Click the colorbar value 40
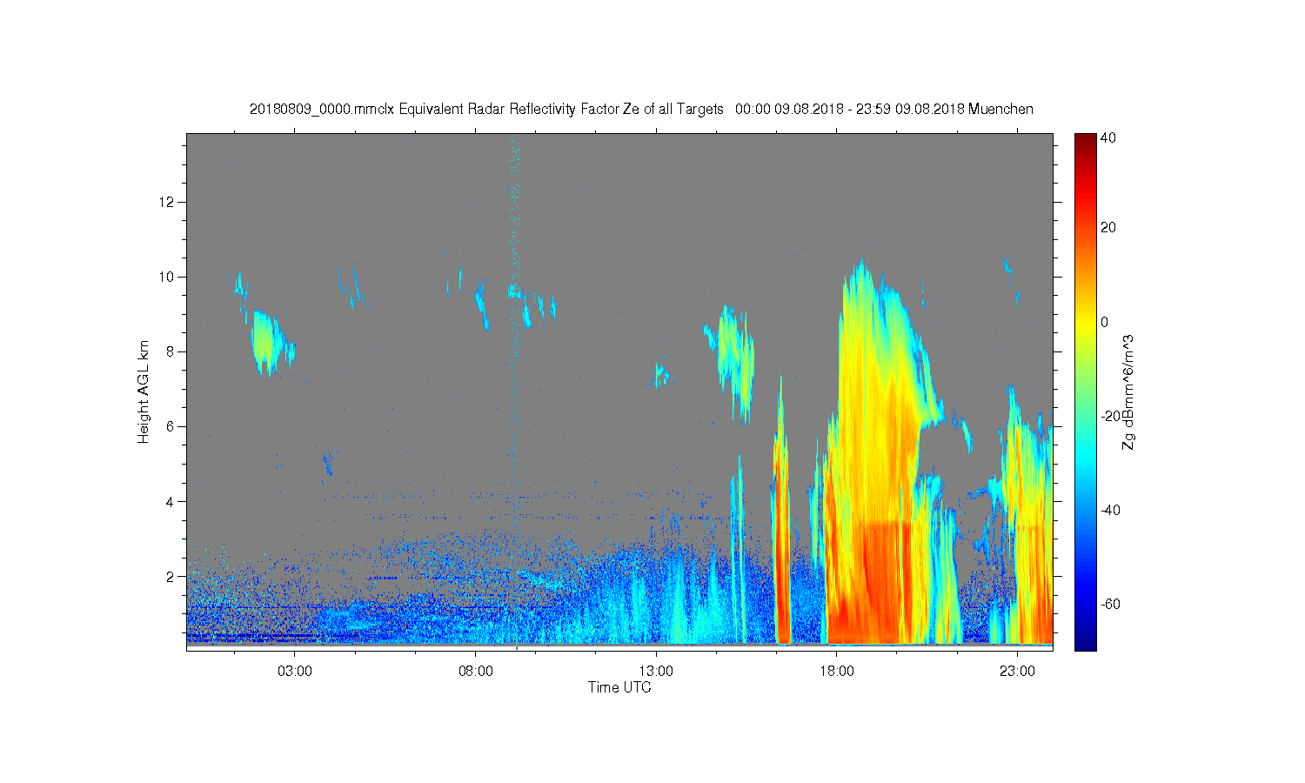Viewport: 1305px width, 783px height. 1108,137
